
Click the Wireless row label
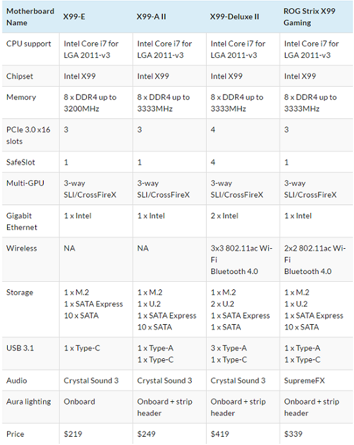coord(22,248)
